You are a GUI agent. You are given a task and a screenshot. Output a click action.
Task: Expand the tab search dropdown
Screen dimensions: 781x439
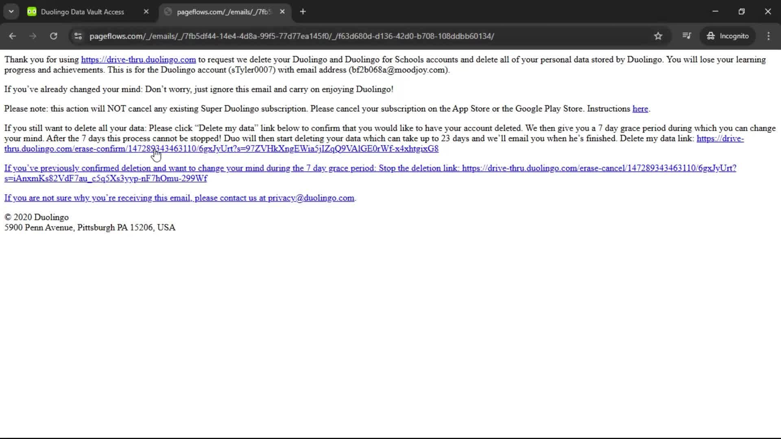point(11,12)
